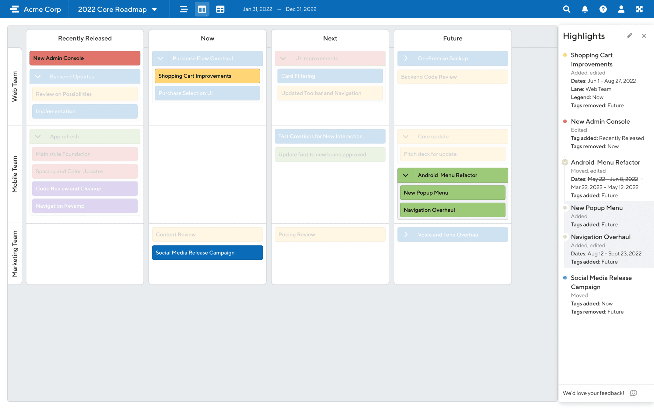The width and height of the screenshot is (654, 409).
Task: Expand the Voice and Tone Overhaul group
Action: point(406,234)
